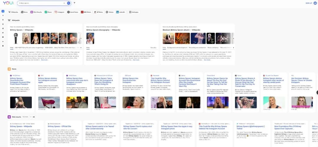
Task: Click the Add apps button
Action: [x=134, y=12]
